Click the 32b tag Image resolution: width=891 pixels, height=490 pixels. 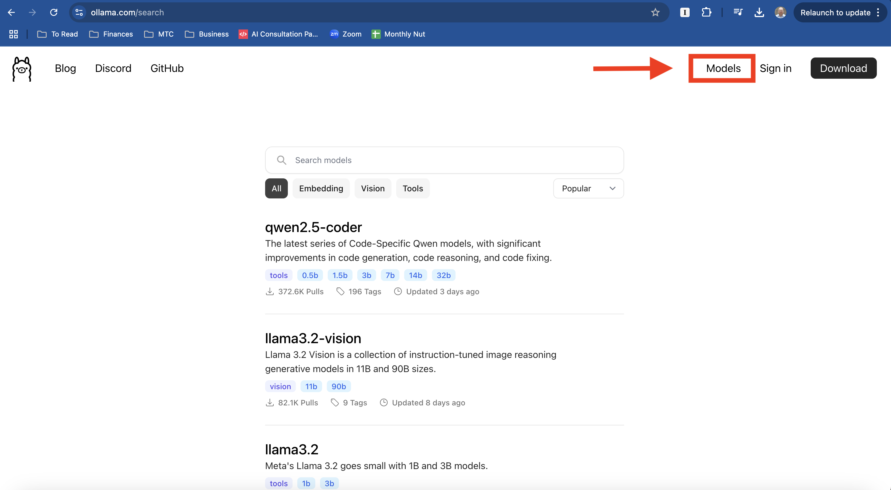443,275
